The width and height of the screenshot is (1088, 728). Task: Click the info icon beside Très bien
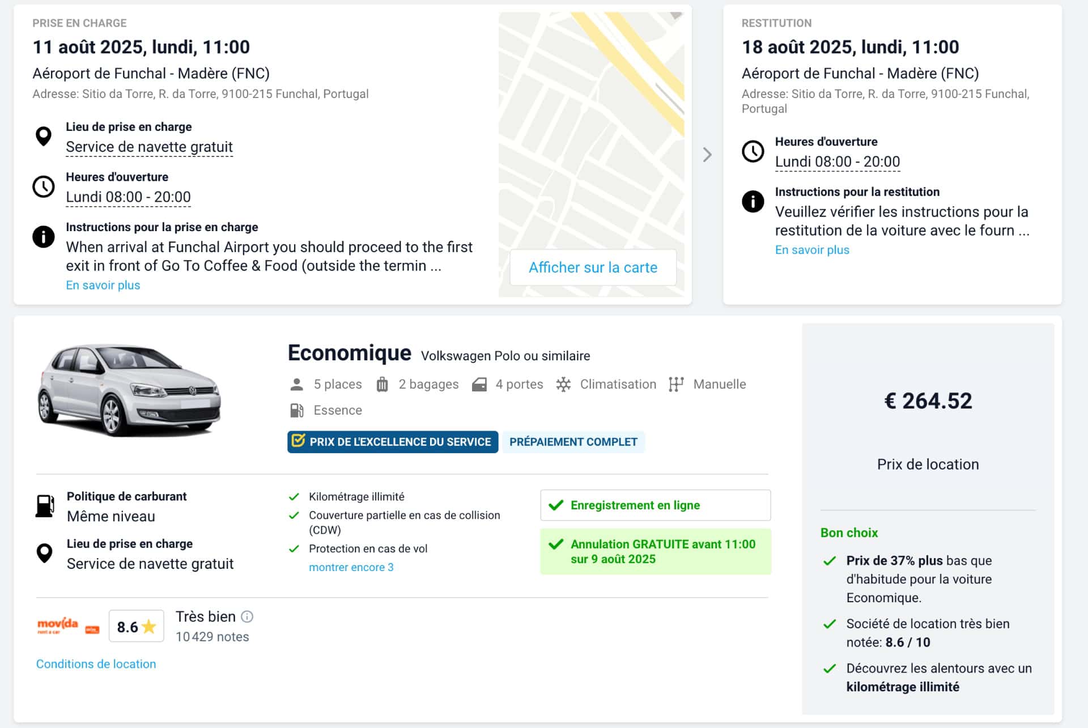click(x=247, y=616)
